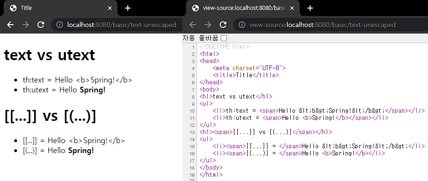428x181 pixels.
Task: Click site info icon beside localhost:8080 address
Action: tap(60, 25)
